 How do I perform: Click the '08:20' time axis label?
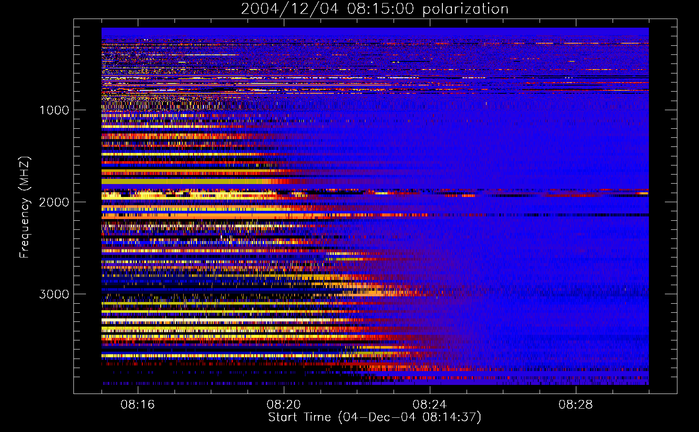pyautogui.click(x=284, y=405)
